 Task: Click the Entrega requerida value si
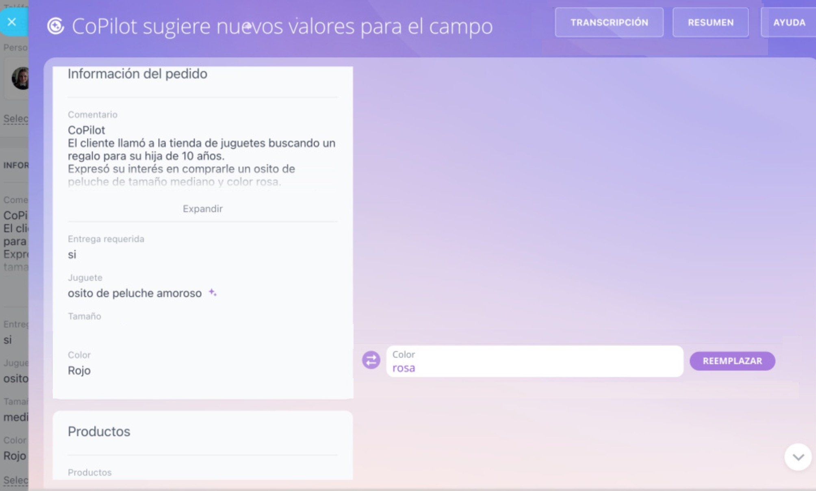click(72, 254)
